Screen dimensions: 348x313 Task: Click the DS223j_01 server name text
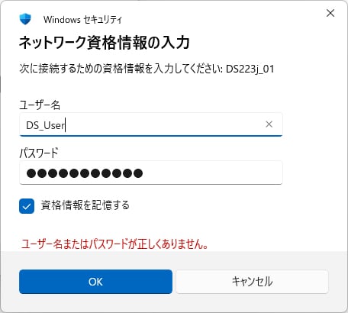point(250,69)
